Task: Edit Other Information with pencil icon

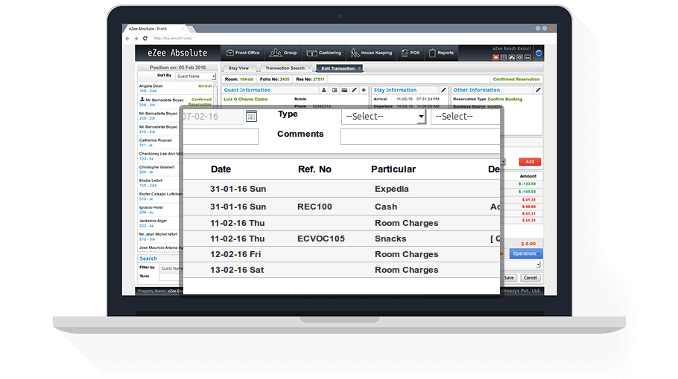Action: (x=538, y=90)
